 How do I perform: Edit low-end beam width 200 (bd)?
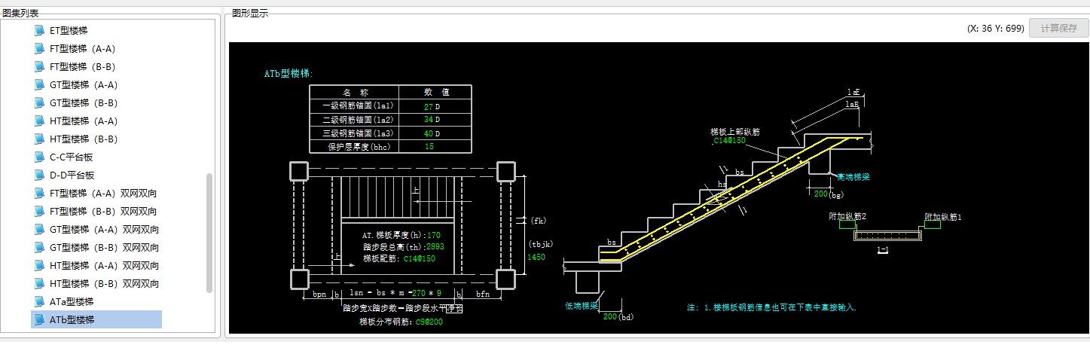click(x=609, y=316)
